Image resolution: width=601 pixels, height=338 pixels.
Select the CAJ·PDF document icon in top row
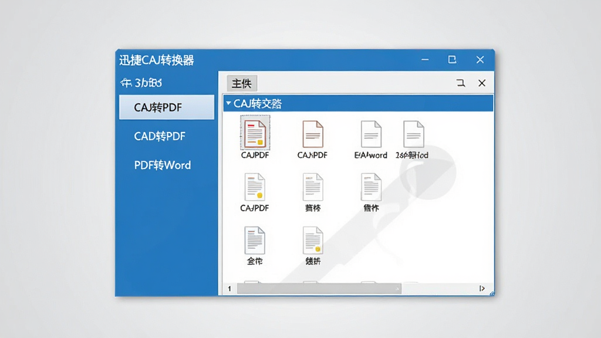(312, 134)
